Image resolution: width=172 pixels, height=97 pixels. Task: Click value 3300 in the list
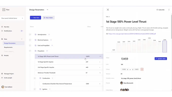87,84
